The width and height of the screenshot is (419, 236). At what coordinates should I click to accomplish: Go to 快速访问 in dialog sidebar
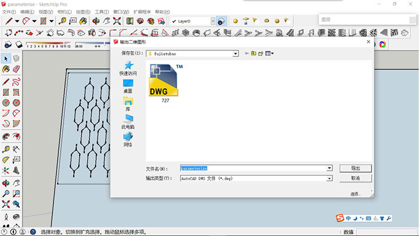pos(128,68)
